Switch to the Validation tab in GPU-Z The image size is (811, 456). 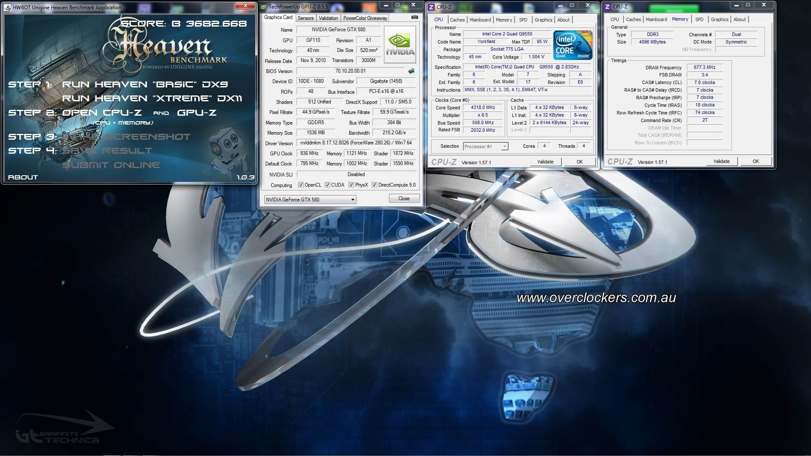coord(328,18)
